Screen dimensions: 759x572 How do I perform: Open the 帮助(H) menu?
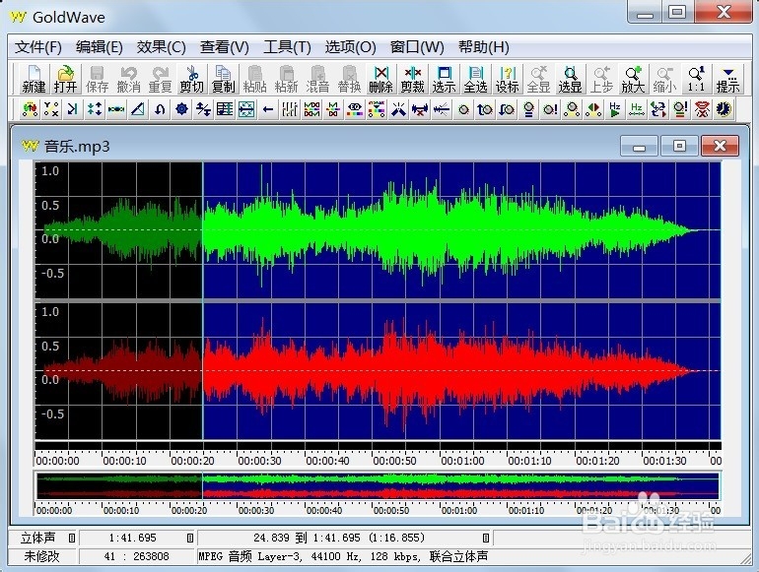pyautogui.click(x=484, y=47)
